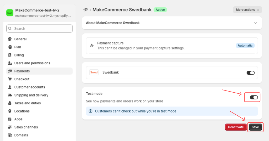Click the Locations pin icon
This screenshot has width=269, height=141.
10,111
